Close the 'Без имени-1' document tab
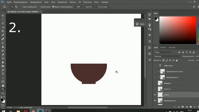The width and height of the screenshot is (199, 112). pyautogui.click(x=41, y=12)
